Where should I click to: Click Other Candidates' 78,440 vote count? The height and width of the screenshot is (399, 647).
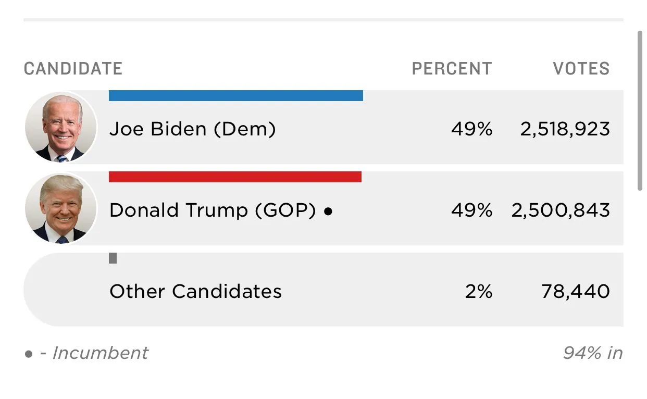pos(575,291)
